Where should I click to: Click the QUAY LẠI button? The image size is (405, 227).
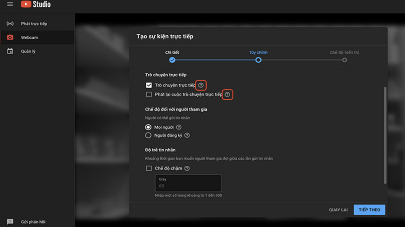[338, 210]
